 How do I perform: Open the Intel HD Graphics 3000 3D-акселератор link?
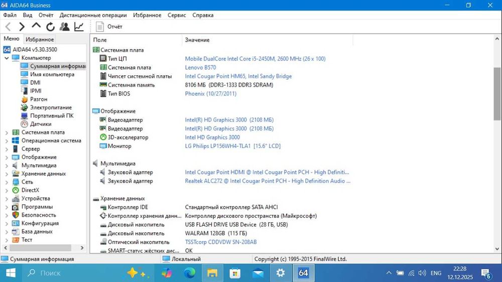212,137
